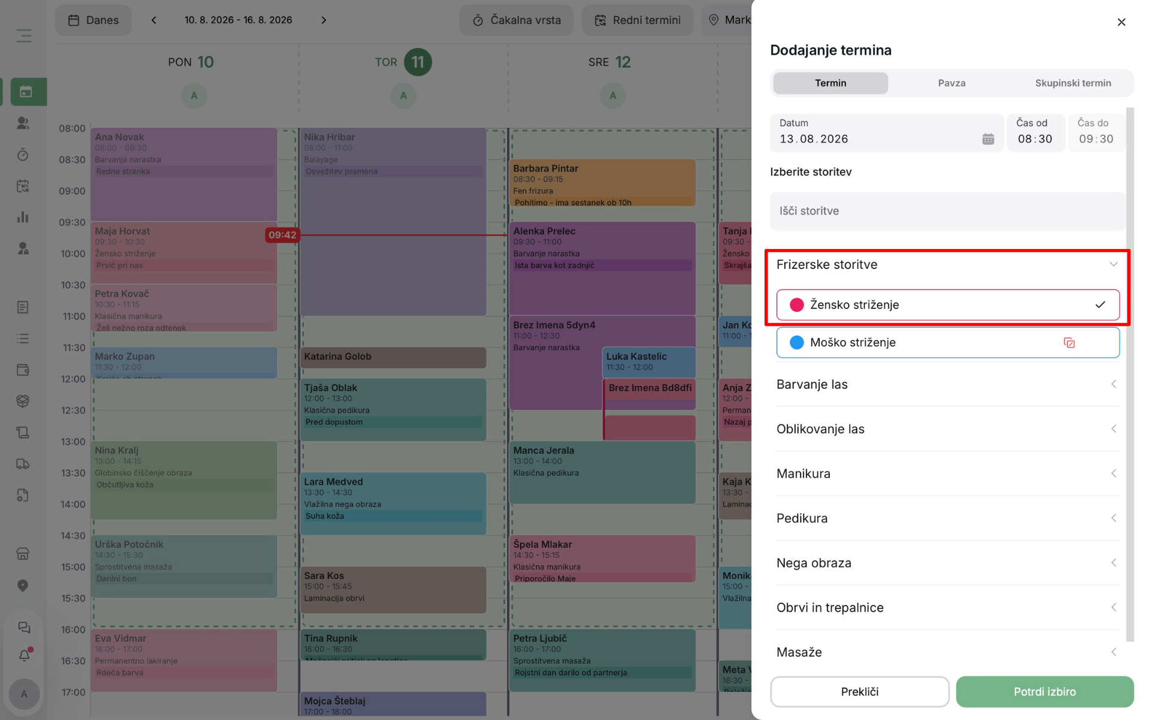Screen dimensions: 1153x720
Task: Expand the Barvanje las category
Action: click(948, 385)
